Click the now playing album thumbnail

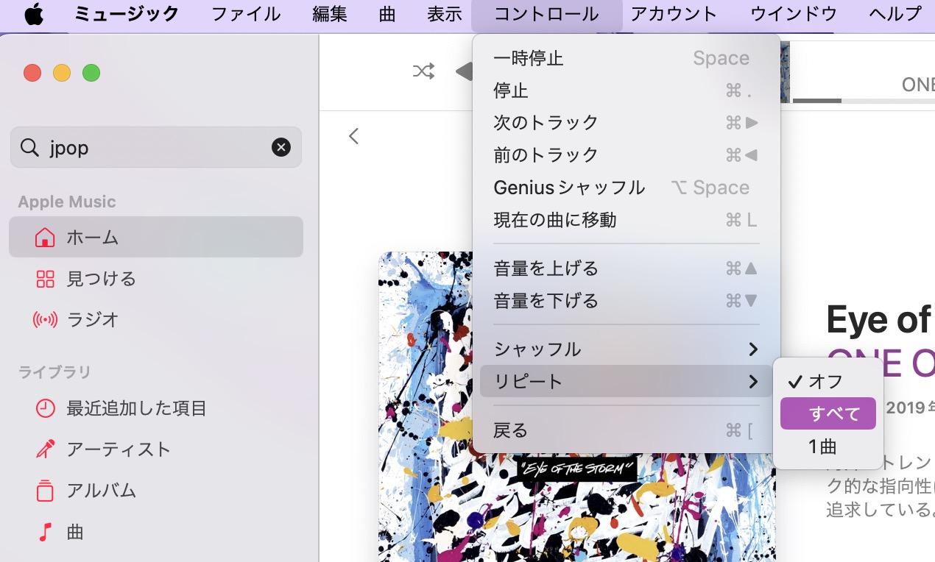point(785,71)
